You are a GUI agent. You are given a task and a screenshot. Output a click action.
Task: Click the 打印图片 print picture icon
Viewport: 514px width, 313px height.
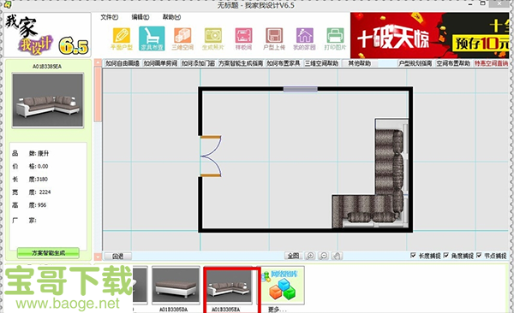point(335,38)
